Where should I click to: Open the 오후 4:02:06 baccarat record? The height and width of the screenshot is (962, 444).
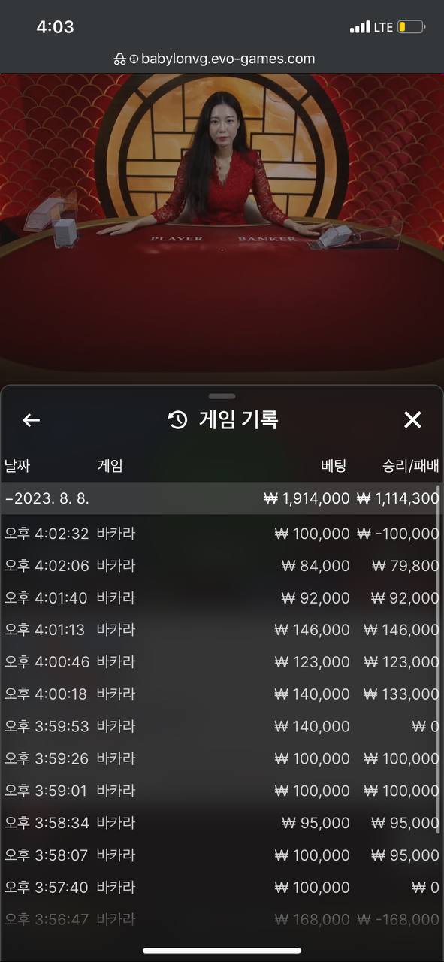222,566
